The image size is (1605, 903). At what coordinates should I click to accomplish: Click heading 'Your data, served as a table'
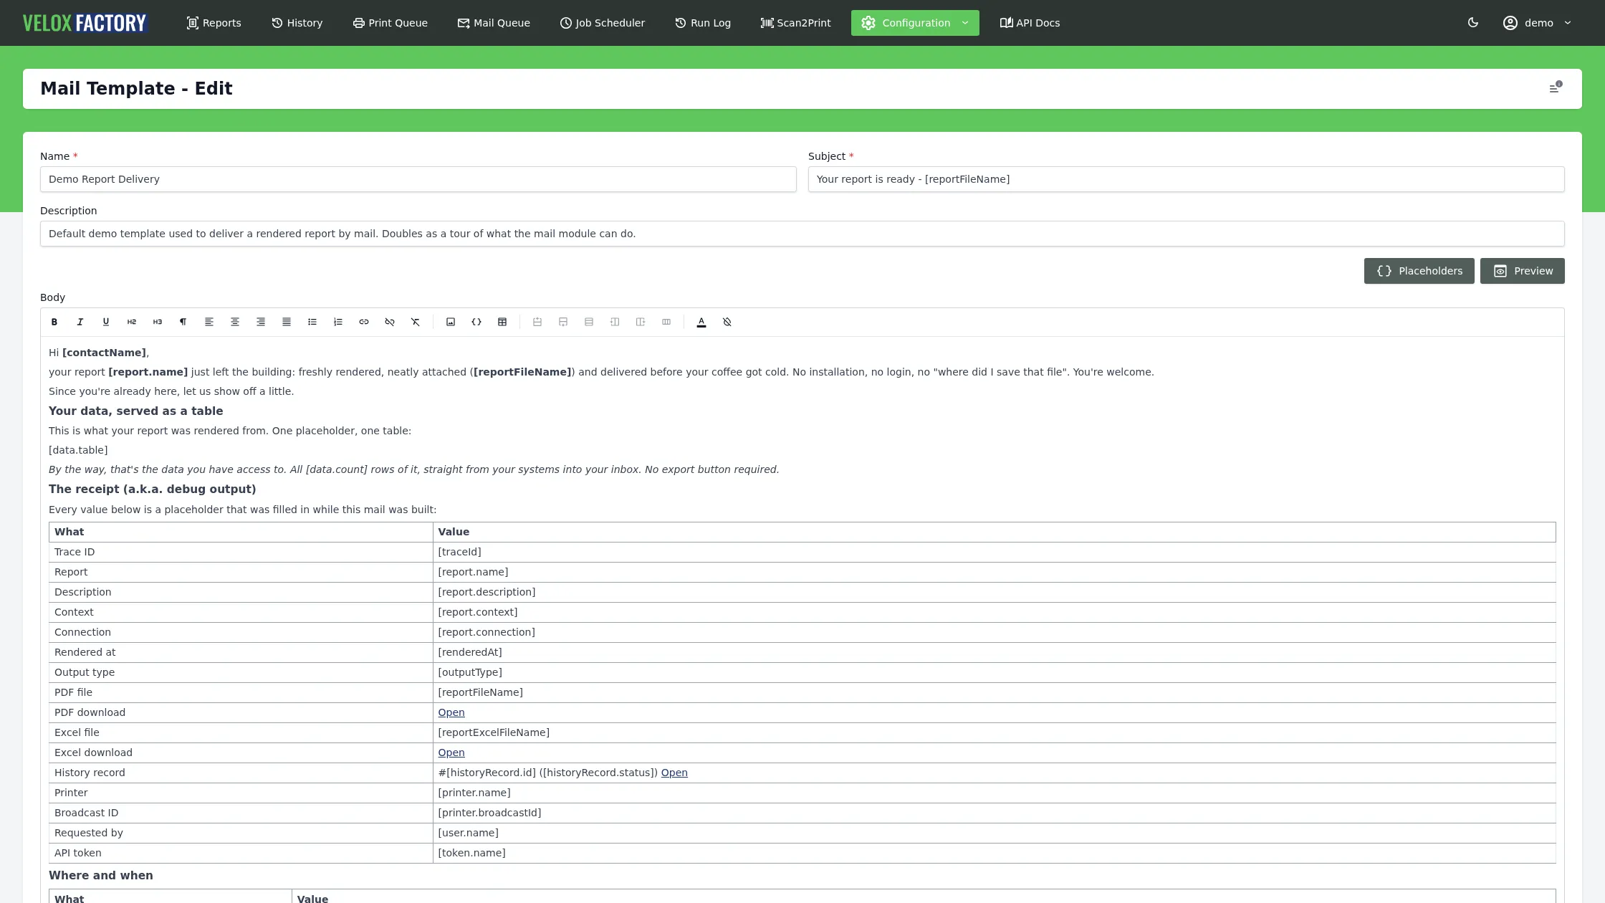135,411
